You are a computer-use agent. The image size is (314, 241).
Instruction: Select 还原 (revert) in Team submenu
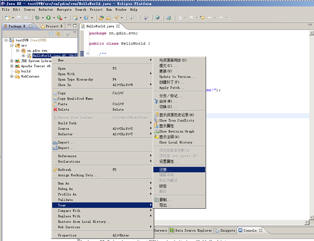179,170
